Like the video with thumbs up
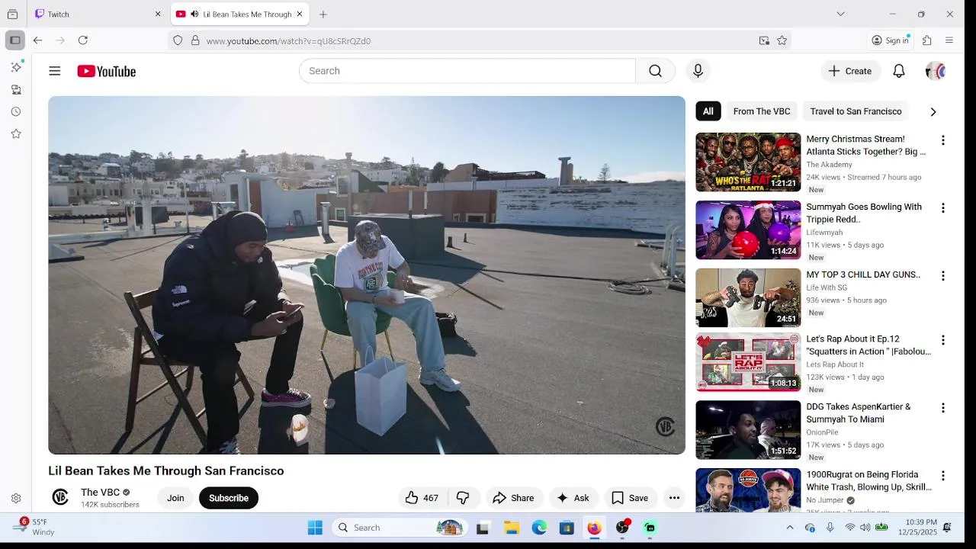 coord(422,498)
